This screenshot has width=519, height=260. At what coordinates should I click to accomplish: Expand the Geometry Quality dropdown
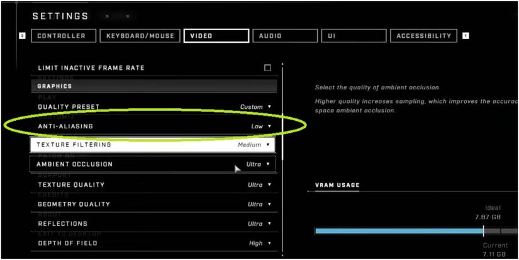259,205
